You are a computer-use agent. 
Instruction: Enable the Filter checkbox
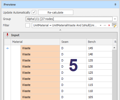[x=28, y=25]
